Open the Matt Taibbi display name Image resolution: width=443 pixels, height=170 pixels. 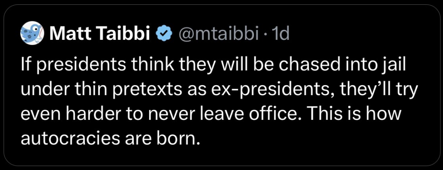pos(100,34)
